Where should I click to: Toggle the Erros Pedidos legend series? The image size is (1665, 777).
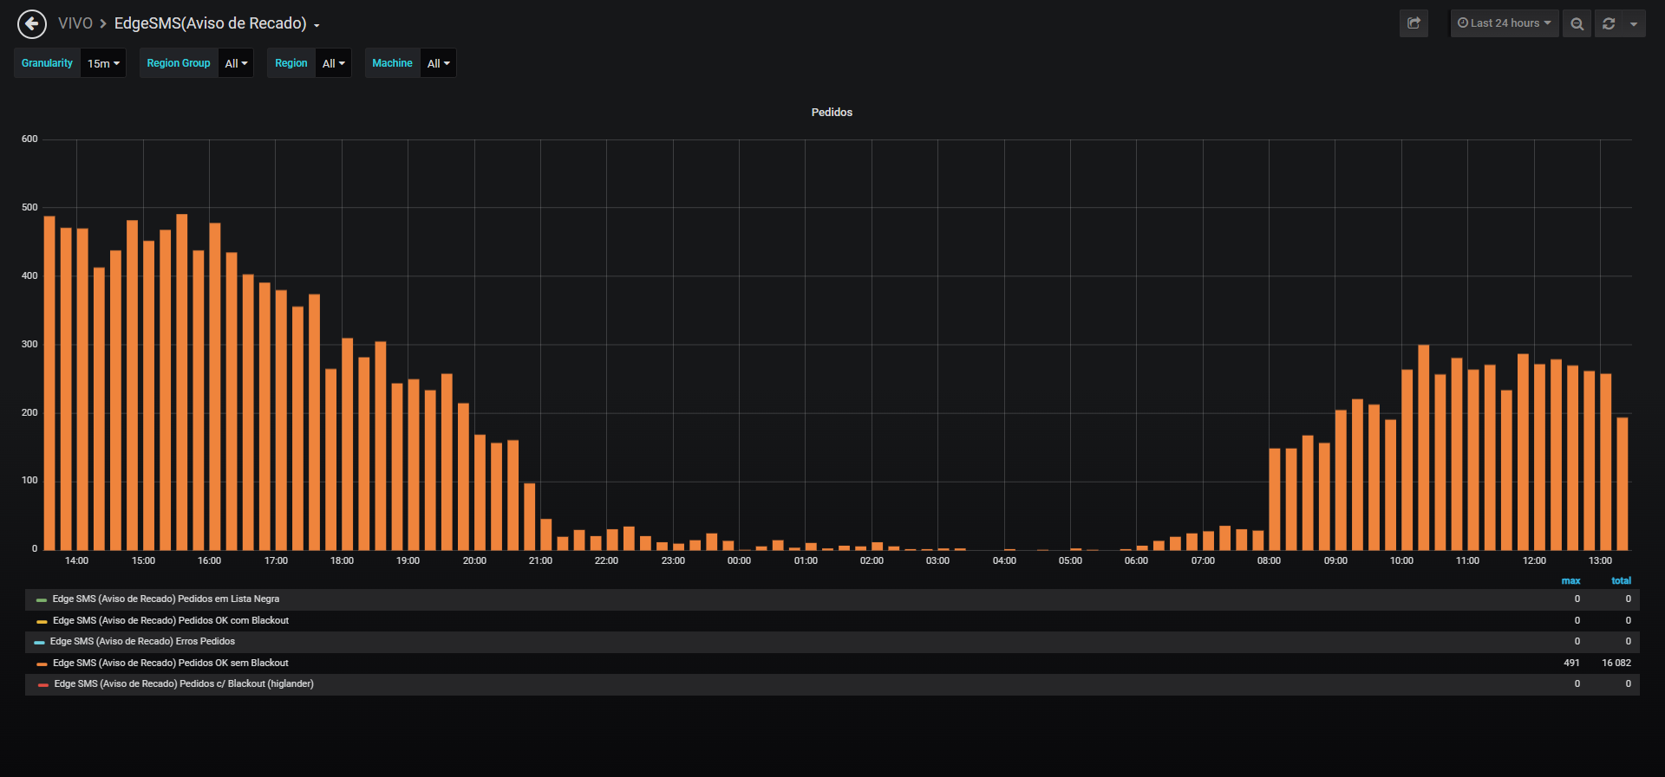click(142, 641)
